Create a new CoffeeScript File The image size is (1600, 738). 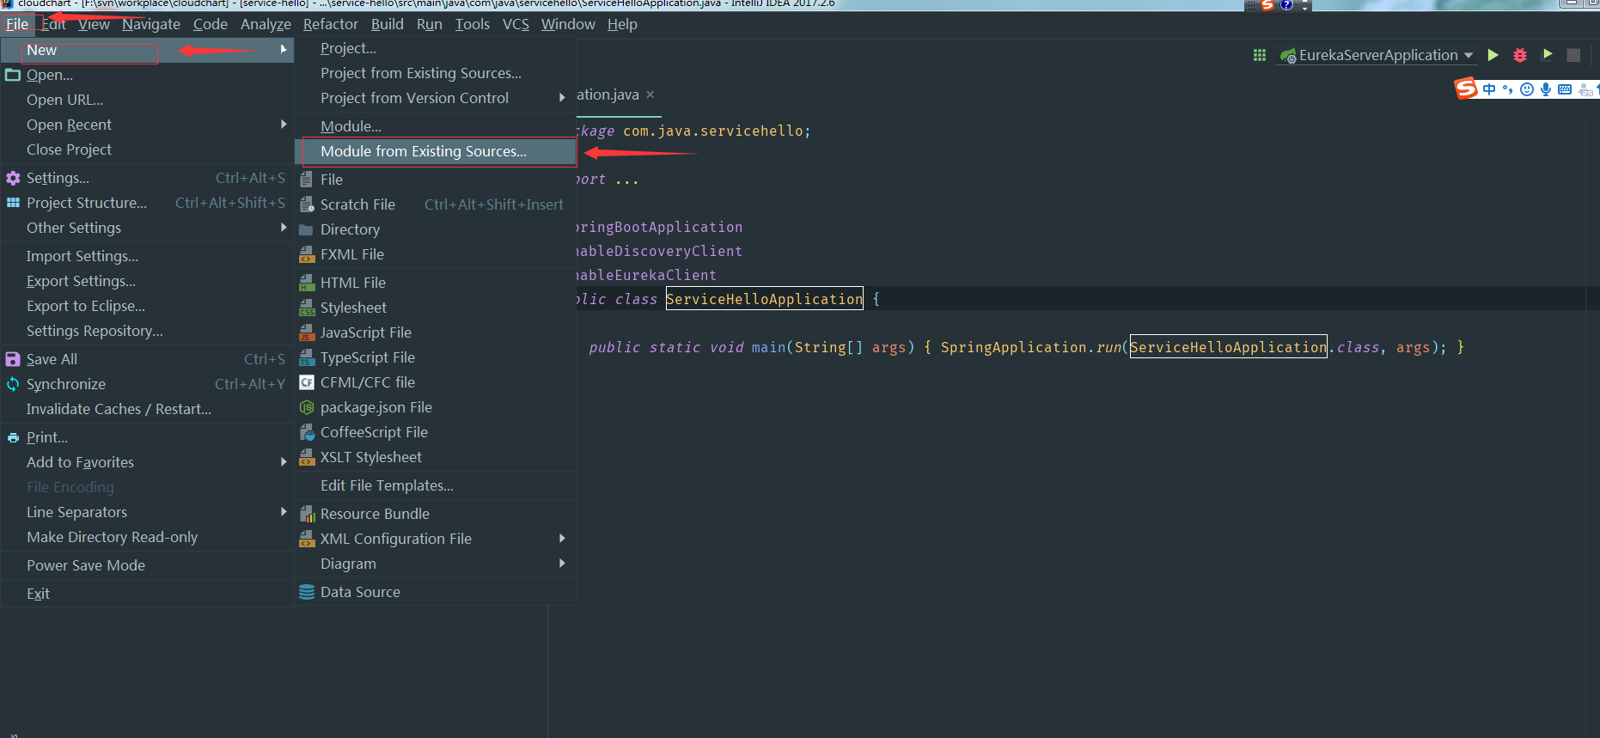(x=436, y=432)
